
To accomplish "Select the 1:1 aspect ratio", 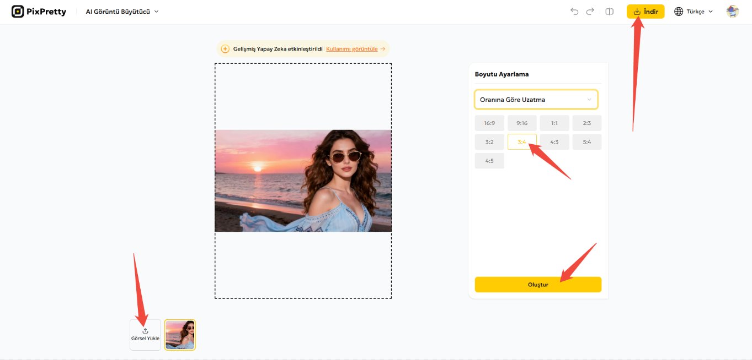I will click(554, 123).
